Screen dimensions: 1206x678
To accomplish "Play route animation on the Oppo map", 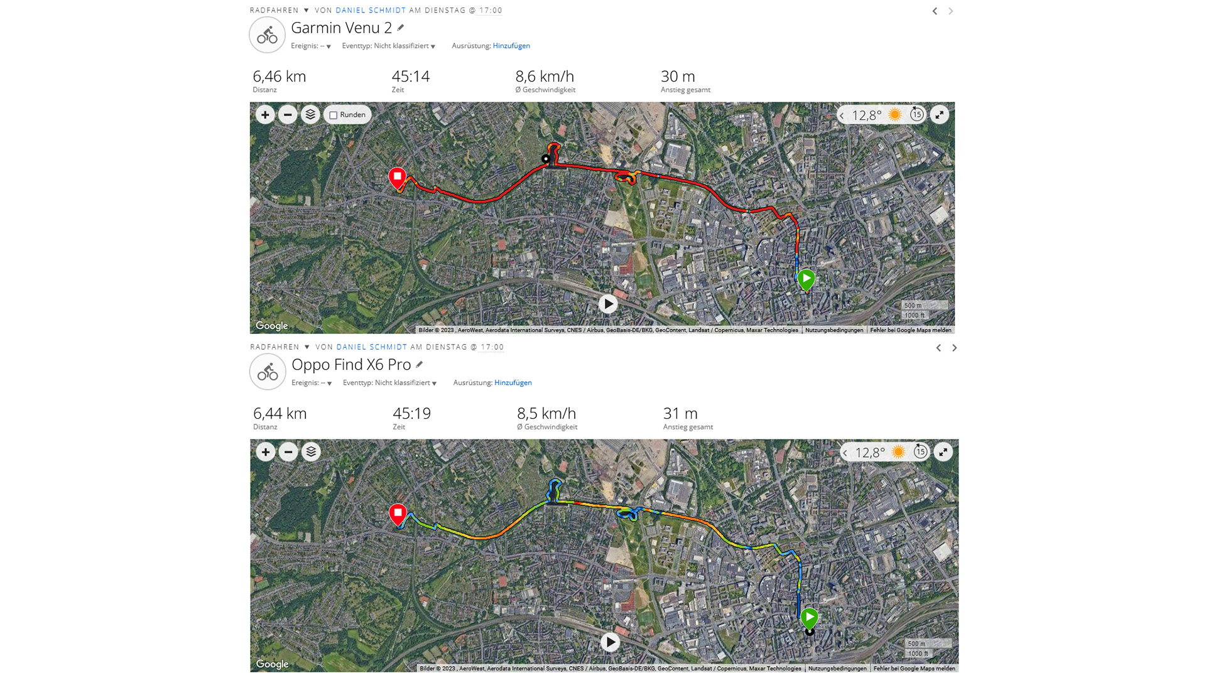I will [610, 642].
